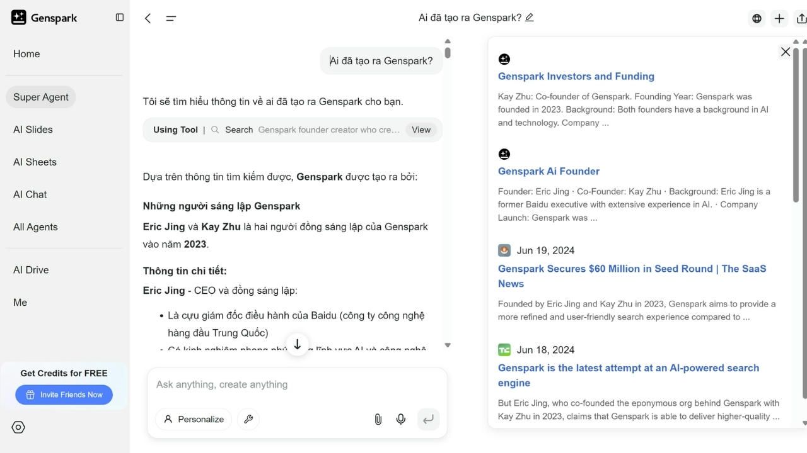
Task: Open the tools wrench icon
Action: coord(248,419)
